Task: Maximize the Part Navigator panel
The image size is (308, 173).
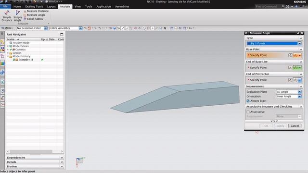Action: pos(62,34)
